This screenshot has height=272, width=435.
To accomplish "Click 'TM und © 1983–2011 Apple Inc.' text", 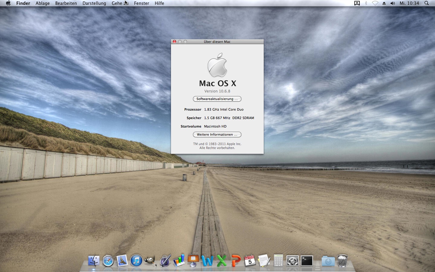I will [217, 144].
